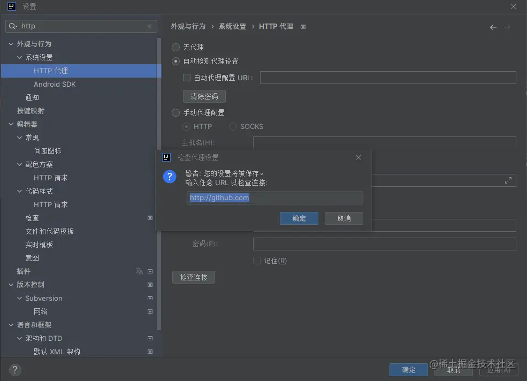
Task: Open the 实时模板 settings page
Action: (39, 245)
